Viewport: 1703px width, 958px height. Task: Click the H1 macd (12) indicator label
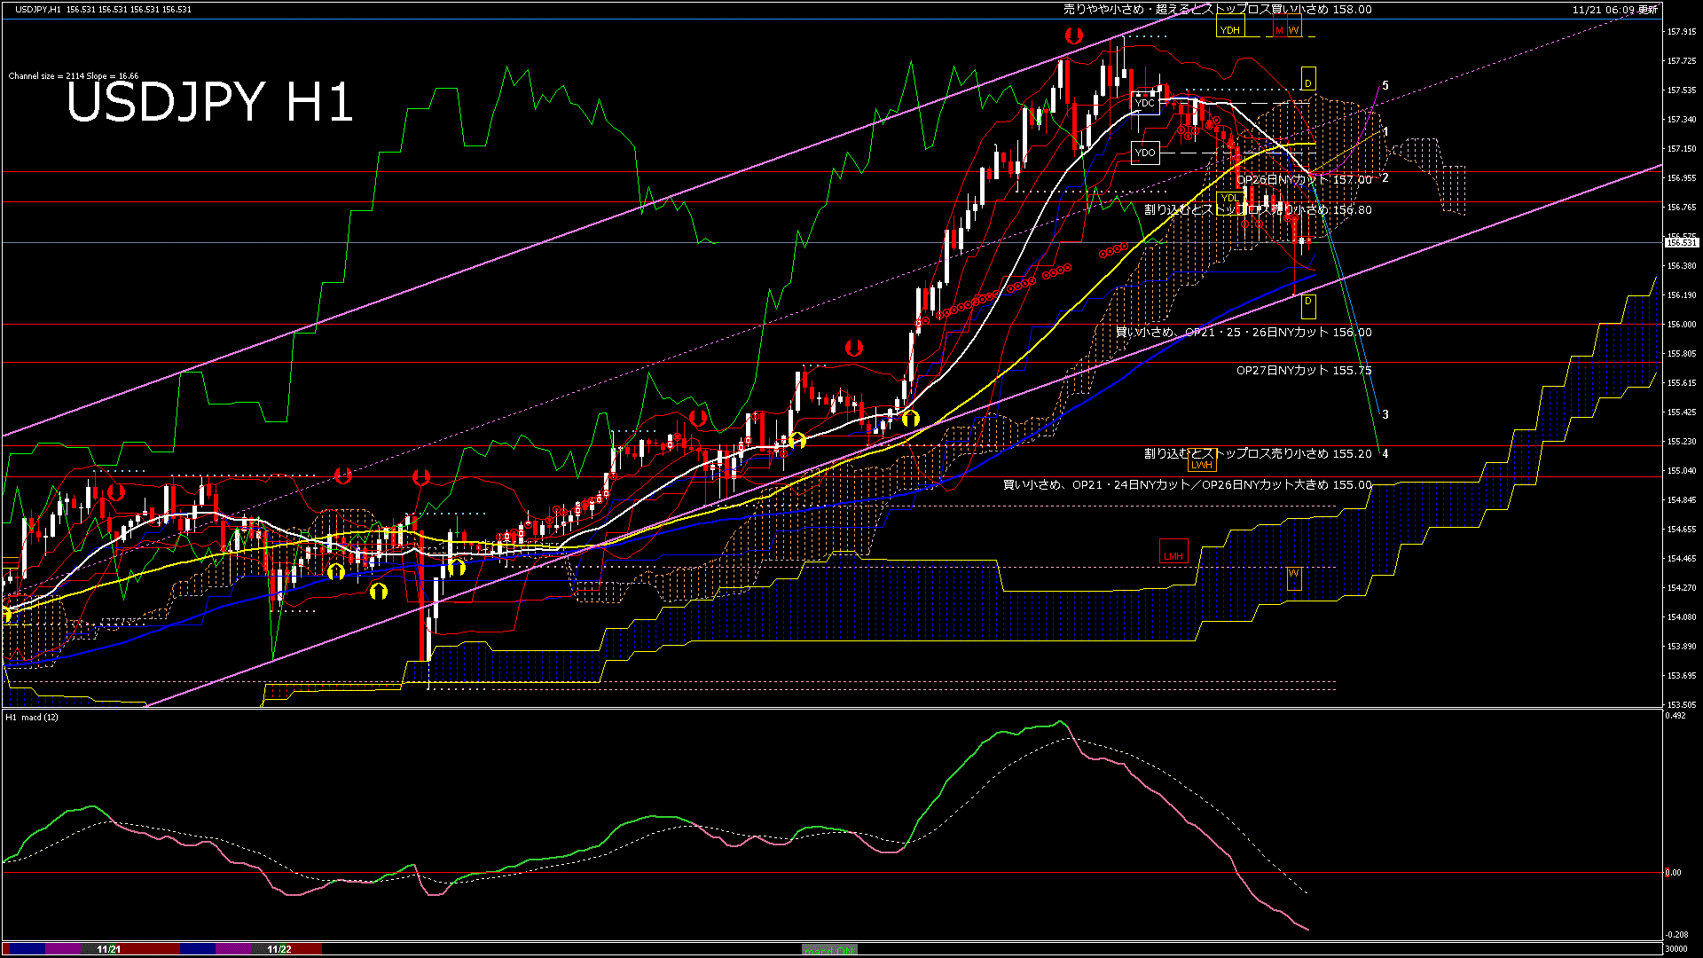click(32, 717)
